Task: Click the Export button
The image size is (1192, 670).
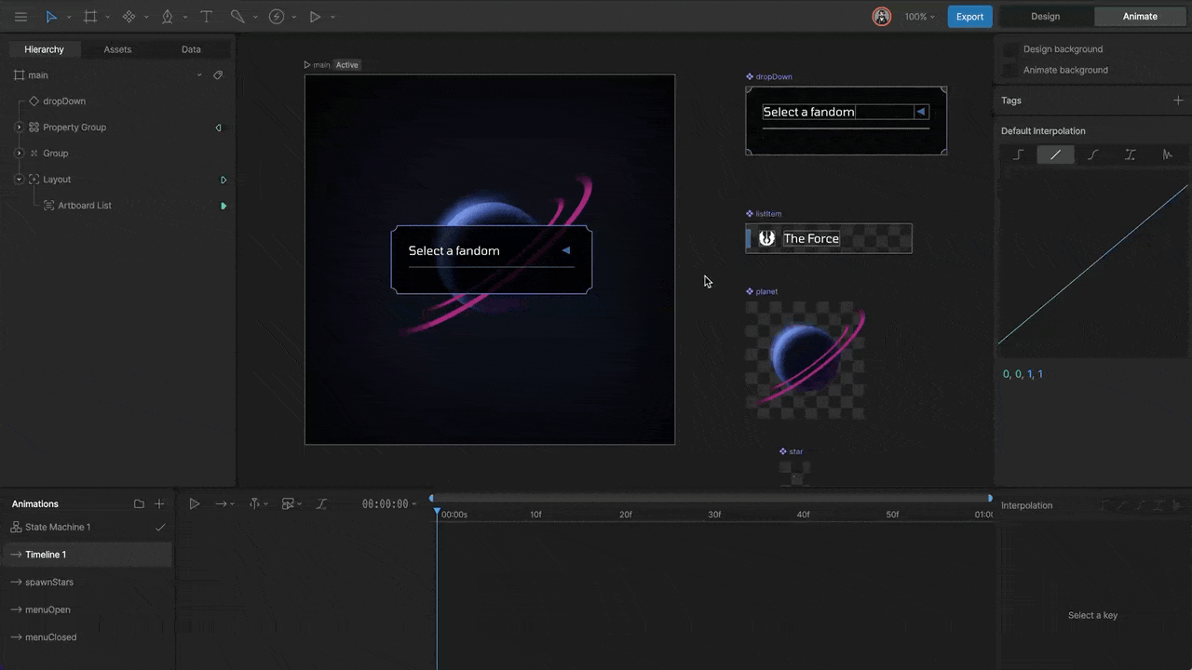Action: tap(969, 17)
